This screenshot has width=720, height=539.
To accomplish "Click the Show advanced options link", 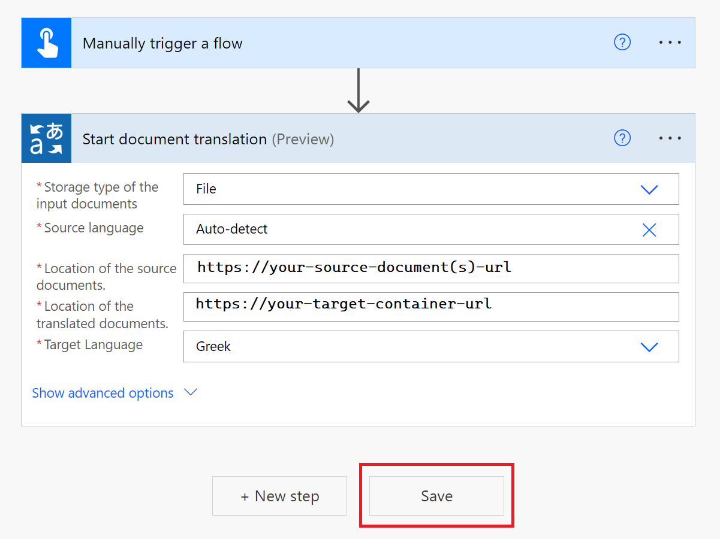I will pos(102,392).
